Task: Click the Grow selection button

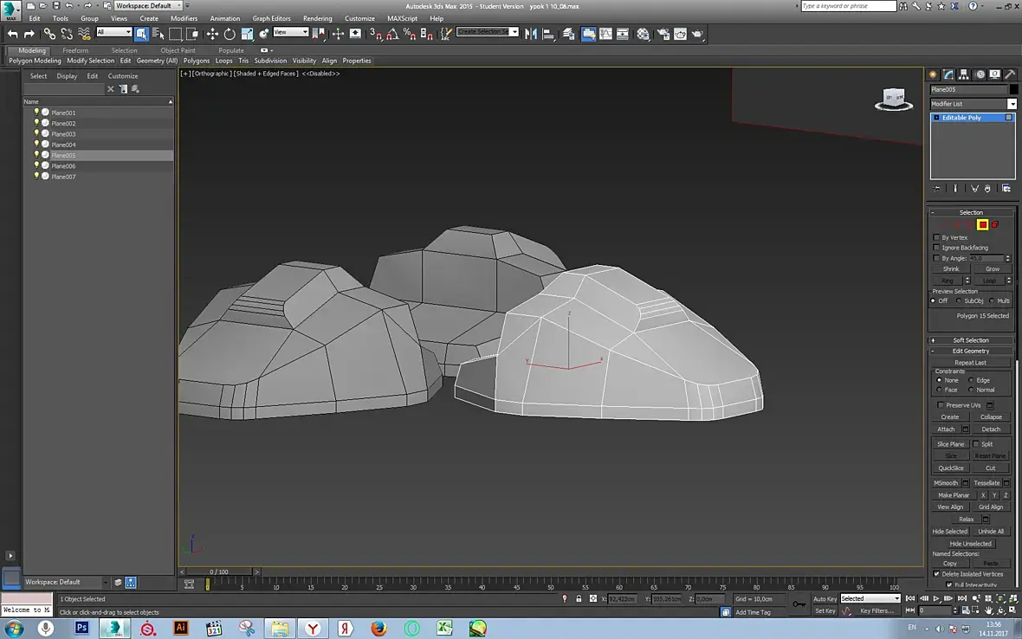Action: 992,269
